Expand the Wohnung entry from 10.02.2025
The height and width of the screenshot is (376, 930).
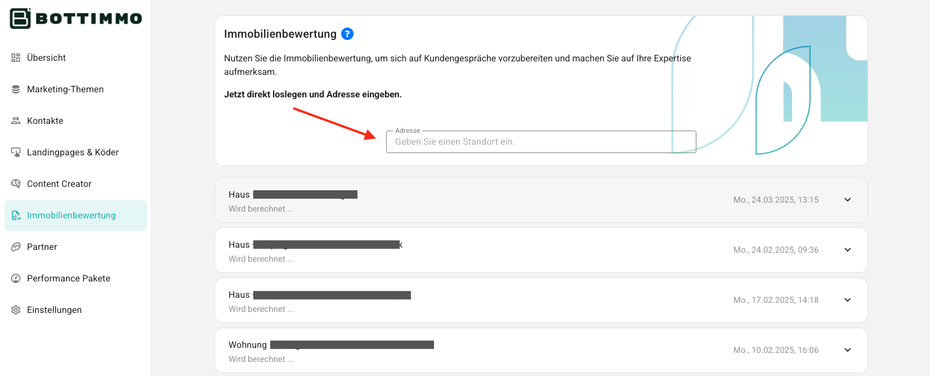(x=847, y=350)
